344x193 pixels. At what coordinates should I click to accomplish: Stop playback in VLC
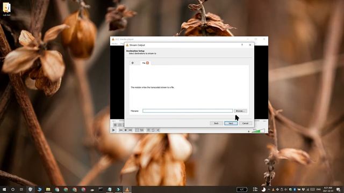(125, 130)
